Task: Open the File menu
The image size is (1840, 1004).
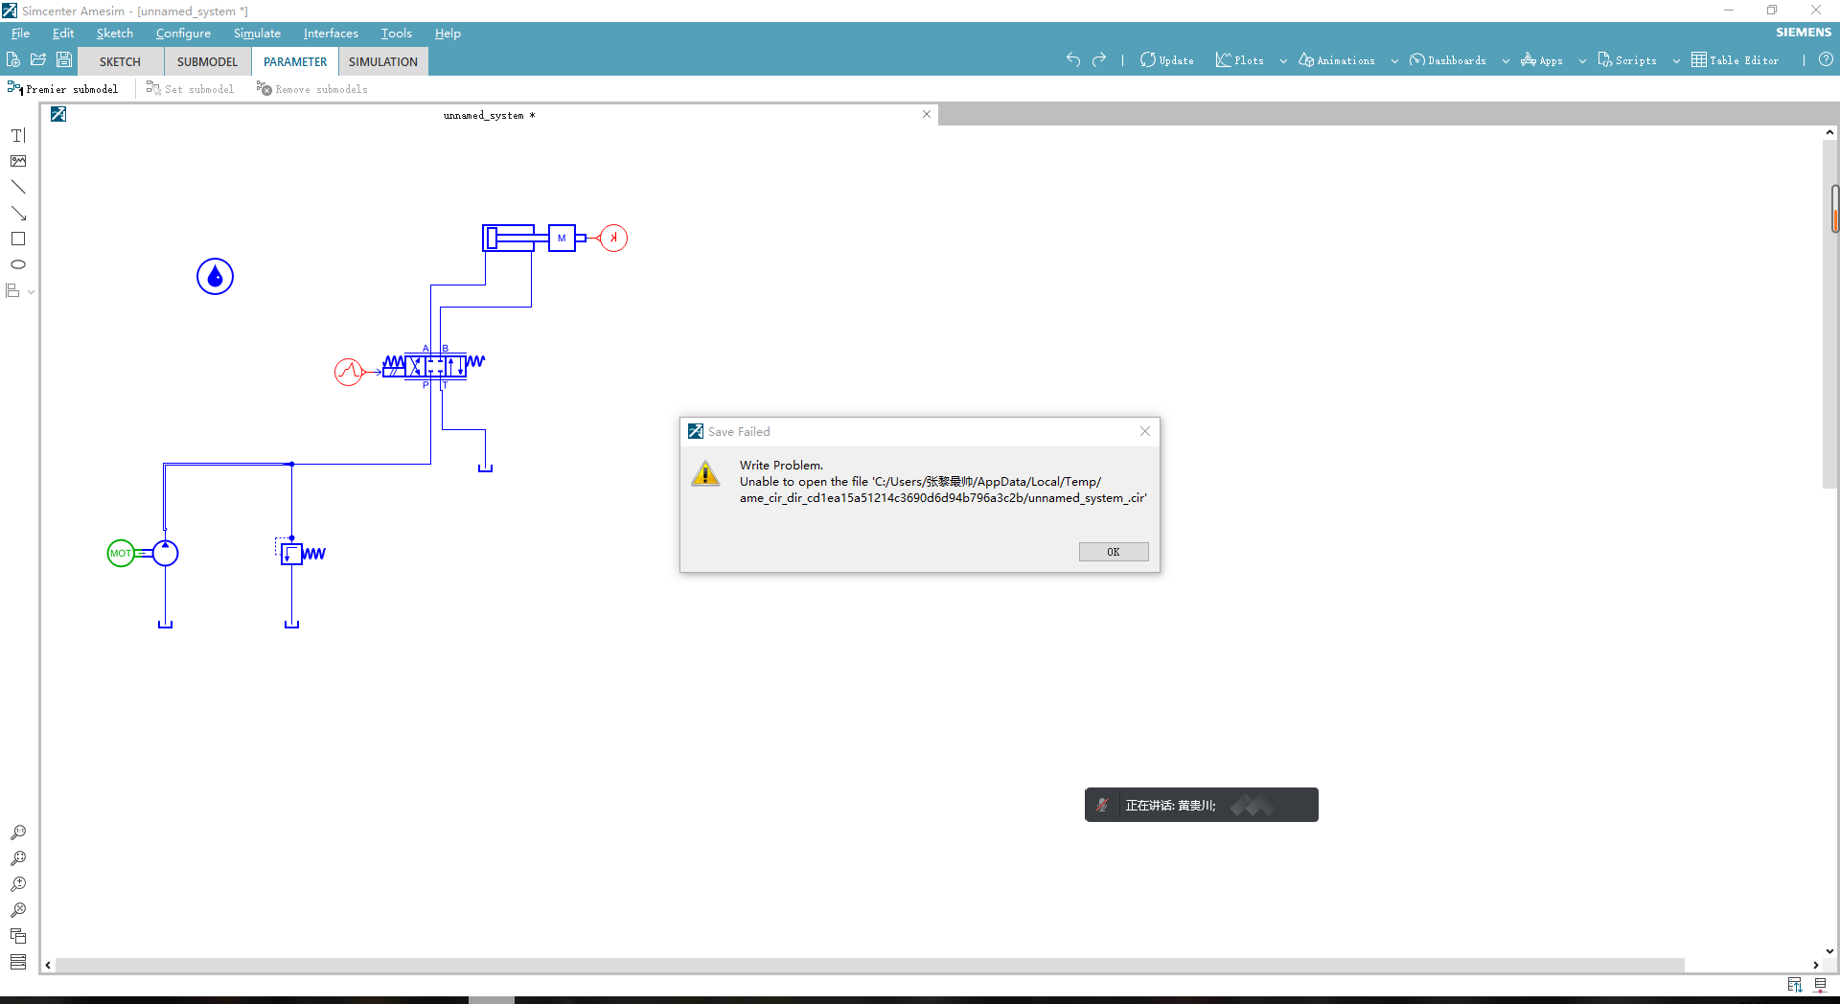Action: coord(20,34)
